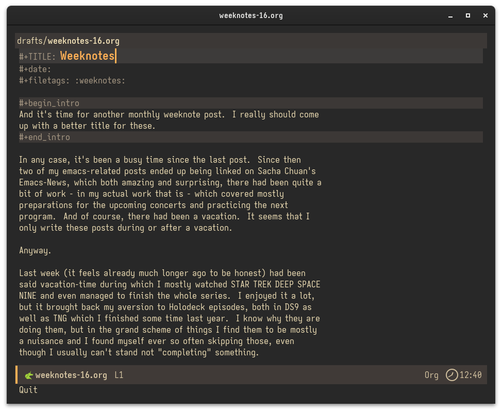502x412 pixels.
Task: Click the 12:40 time display
Action: (x=471, y=375)
